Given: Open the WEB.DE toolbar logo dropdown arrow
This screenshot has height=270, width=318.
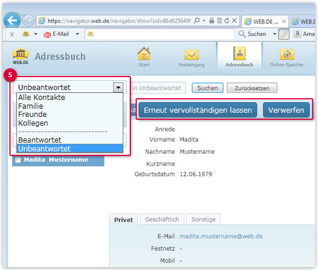Looking at the screenshot, I should click(x=36, y=34).
